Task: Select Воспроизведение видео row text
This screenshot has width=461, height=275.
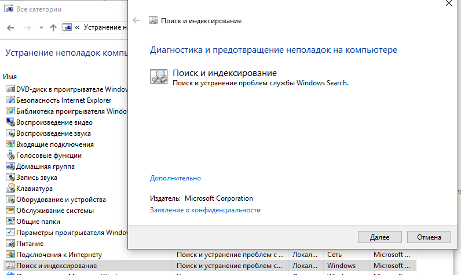Action: click(x=54, y=122)
